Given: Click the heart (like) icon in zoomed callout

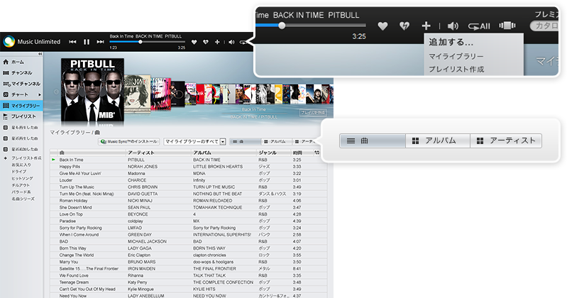Looking at the screenshot, I should coord(382,26).
